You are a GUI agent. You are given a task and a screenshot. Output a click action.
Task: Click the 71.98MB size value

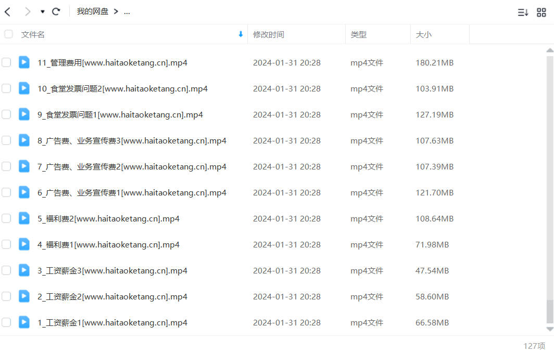pos(432,245)
